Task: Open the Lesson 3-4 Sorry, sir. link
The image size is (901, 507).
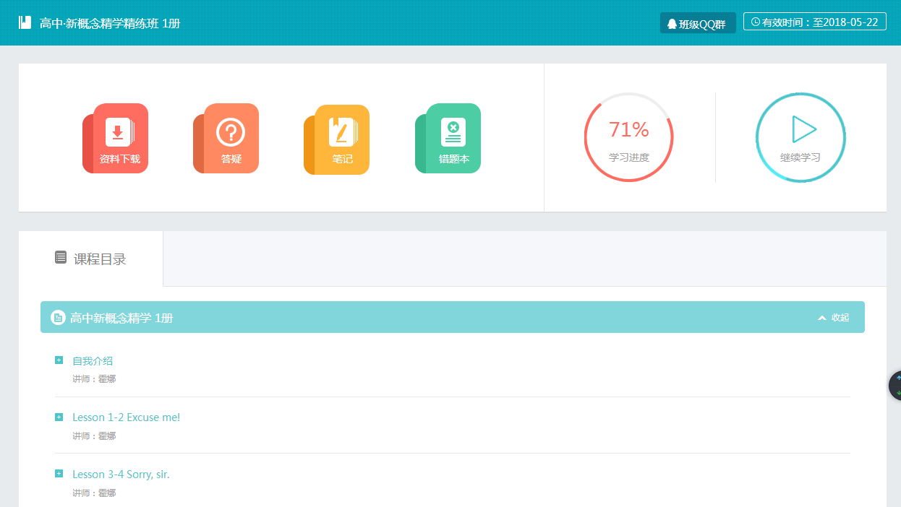Action: 121,474
